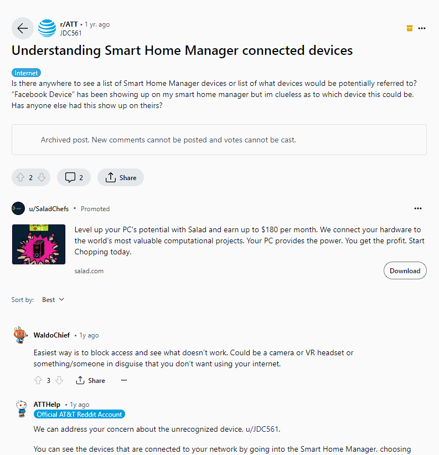Upvote WaldoChief's comment
The height and width of the screenshot is (455, 439).
tap(38, 380)
